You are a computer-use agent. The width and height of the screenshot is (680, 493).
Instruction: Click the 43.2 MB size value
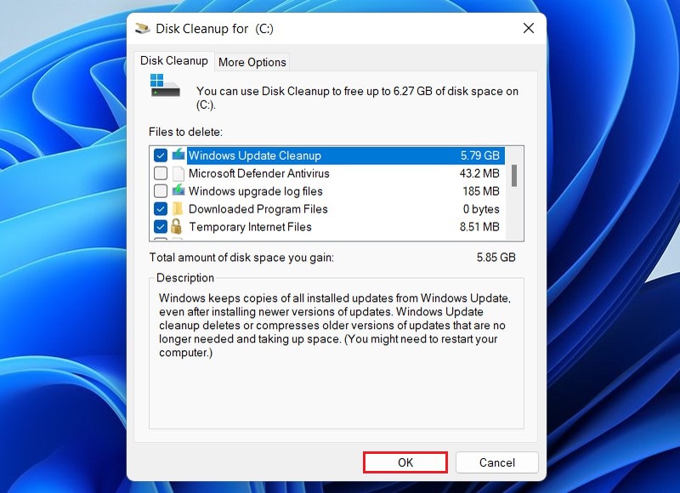pos(479,173)
